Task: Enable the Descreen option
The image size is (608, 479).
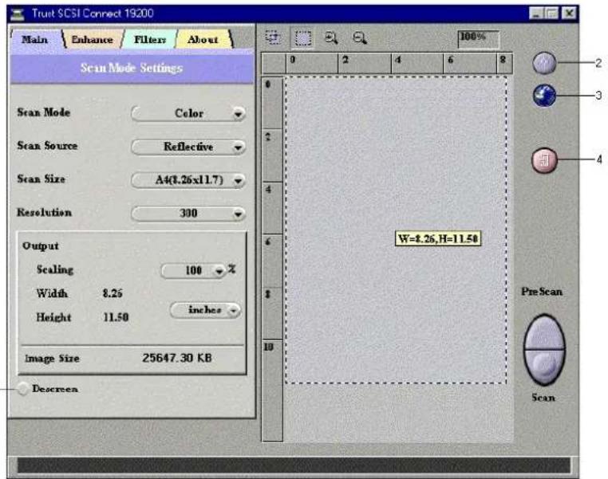Action: click(23, 389)
